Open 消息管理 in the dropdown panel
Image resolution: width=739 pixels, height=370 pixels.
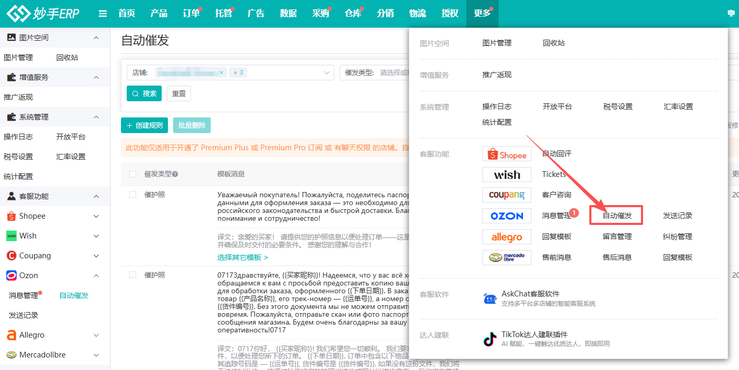[x=556, y=216]
